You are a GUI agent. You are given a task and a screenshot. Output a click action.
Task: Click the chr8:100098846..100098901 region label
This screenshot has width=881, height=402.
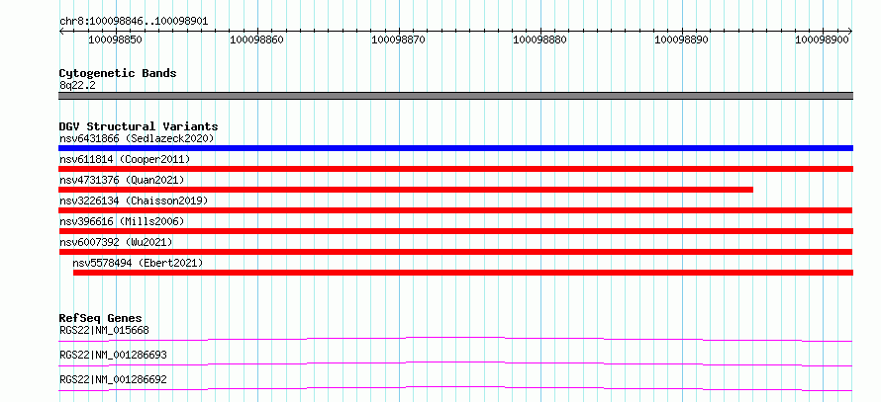[x=134, y=22]
